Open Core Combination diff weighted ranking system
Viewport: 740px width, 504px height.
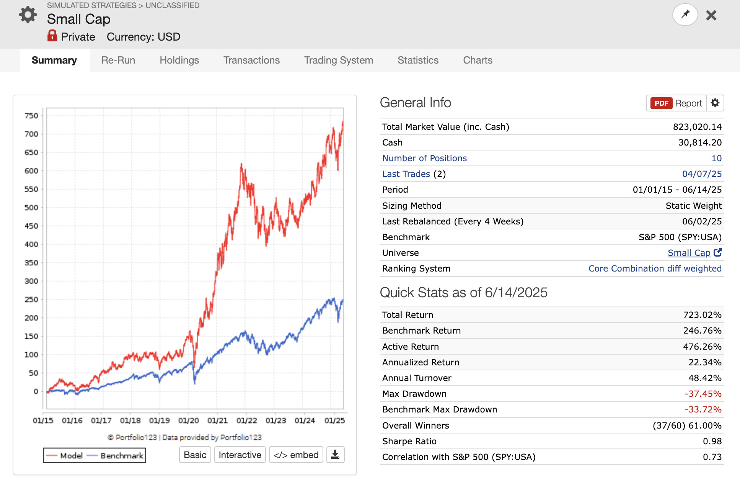click(655, 268)
